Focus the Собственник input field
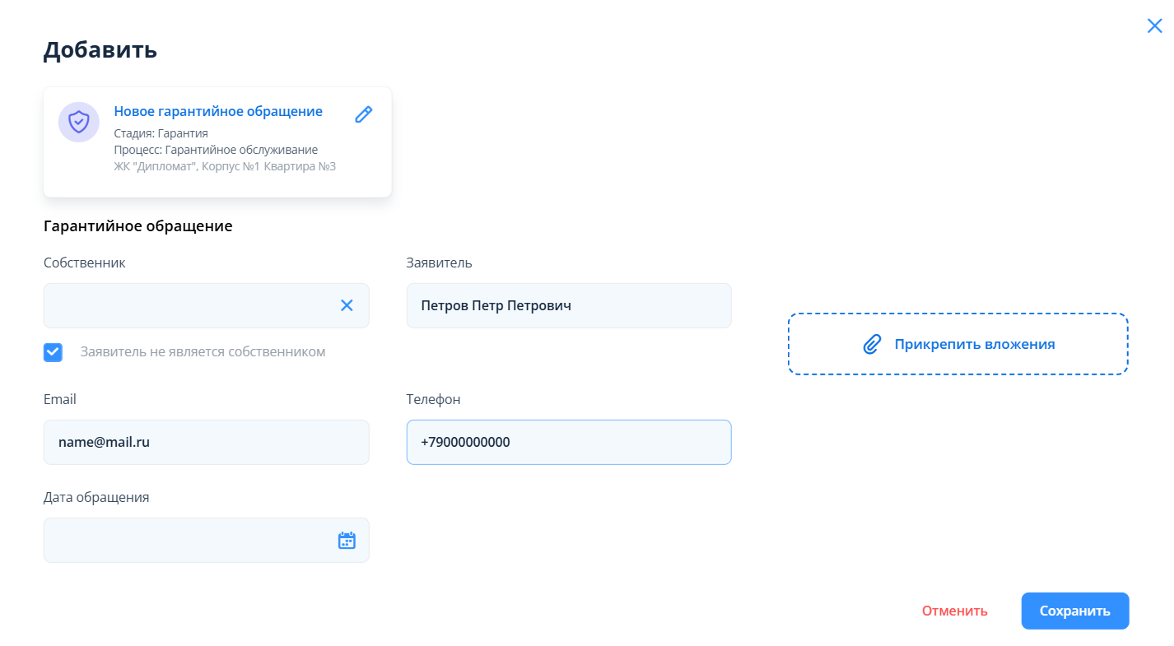Screen dimensions: 1174x646 point(189,305)
